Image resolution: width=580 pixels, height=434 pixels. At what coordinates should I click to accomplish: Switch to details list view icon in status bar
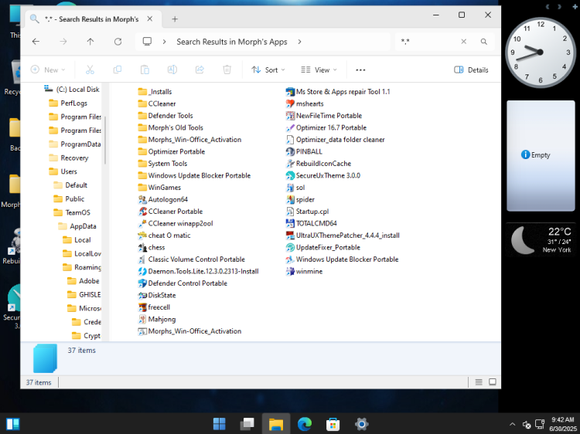click(x=479, y=382)
